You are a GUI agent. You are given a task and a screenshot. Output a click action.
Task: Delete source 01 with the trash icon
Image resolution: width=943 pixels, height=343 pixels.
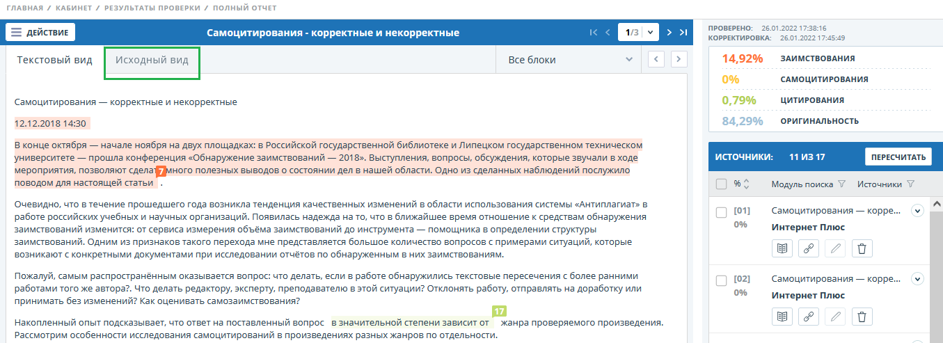click(x=862, y=248)
